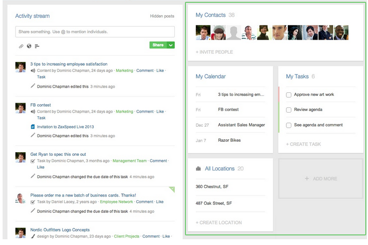Click Create Task under My Tasks
Image resolution: width=368 pixels, height=245 pixels.
(303, 144)
